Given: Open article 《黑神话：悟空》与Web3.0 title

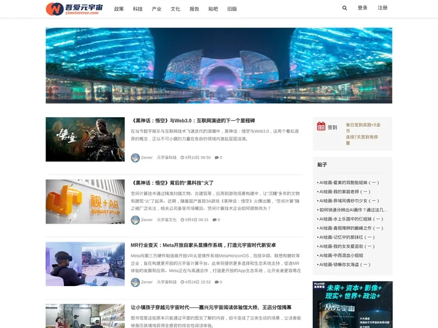Looking at the screenshot, I should pos(193,121).
